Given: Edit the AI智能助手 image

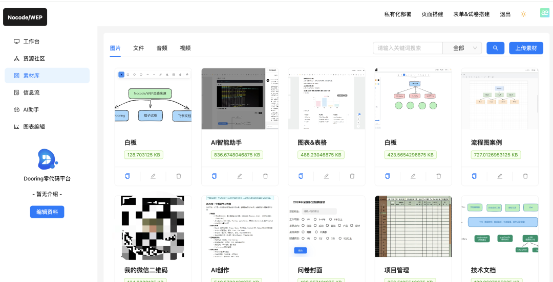Looking at the screenshot, I should tap(240, 176).
